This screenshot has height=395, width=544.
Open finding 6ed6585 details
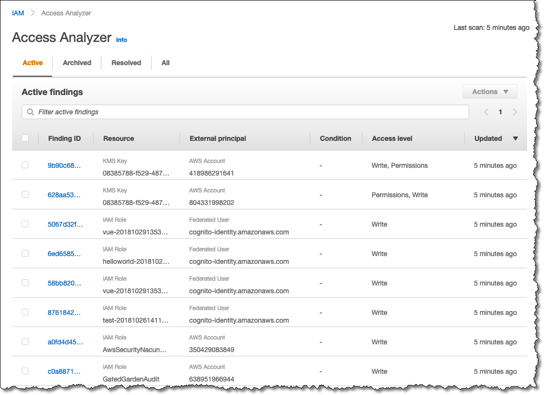[x=64, y=253]
